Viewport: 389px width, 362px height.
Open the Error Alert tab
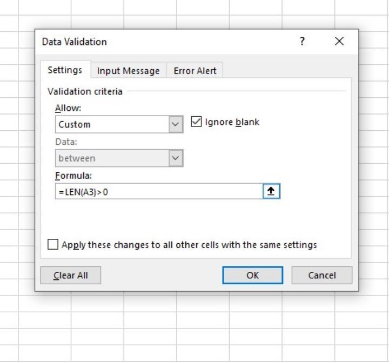point(195,71)
